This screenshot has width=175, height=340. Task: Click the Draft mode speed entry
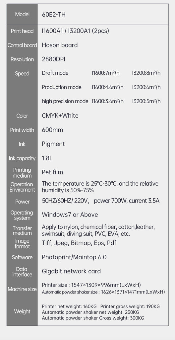(x=55, y=73)
